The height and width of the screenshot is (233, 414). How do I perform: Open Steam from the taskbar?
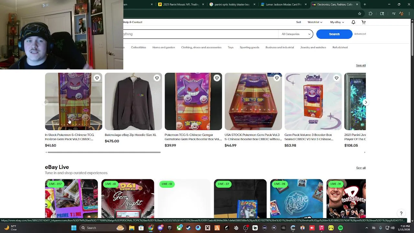[189, 228]
